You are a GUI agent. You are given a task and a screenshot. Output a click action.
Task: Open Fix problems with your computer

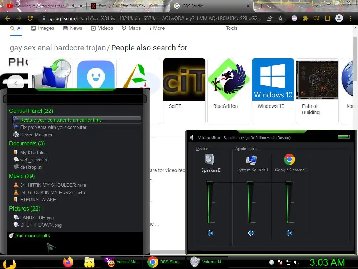coord(53,127)
